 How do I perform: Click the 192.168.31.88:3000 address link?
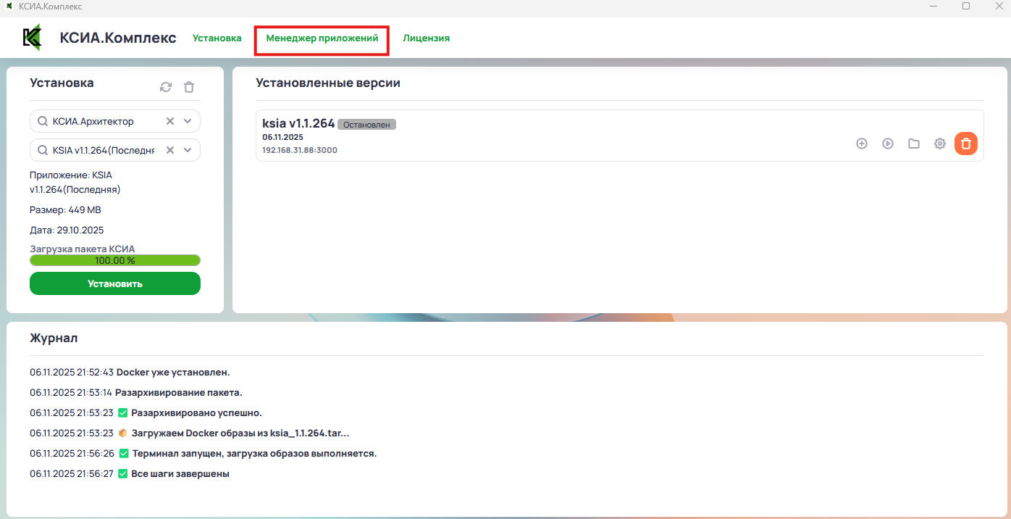tap(299, 150)
